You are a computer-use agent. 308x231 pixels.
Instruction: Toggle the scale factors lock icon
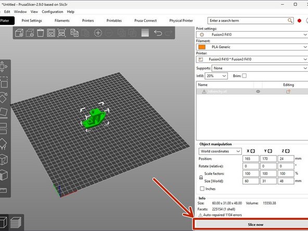pos(201,177)
